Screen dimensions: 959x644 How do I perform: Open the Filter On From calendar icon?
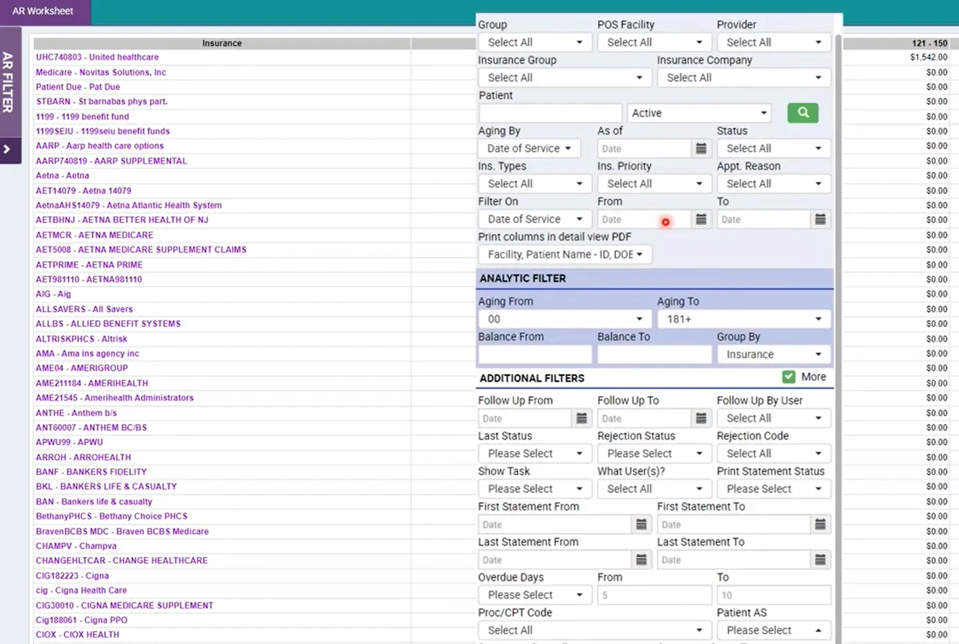pyautogui.click(x=701, y=219)
